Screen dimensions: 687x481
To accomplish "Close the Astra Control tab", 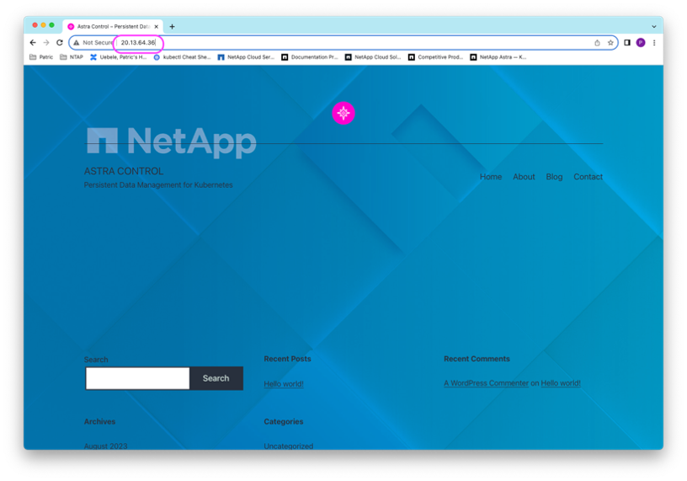I will click(x=157, y=27).
